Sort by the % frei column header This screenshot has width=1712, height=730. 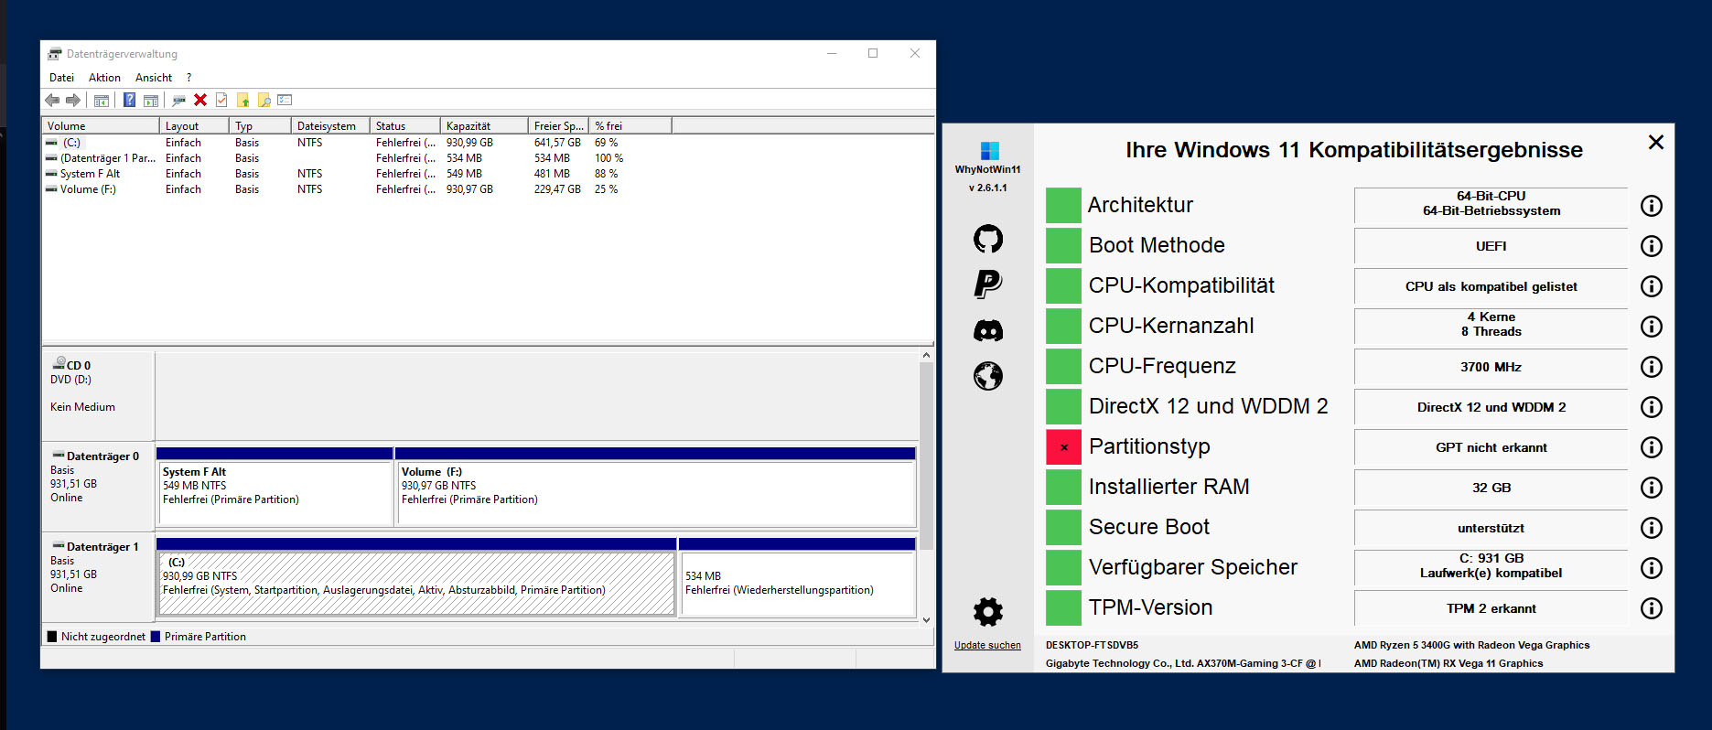click(x=630, y=126)
